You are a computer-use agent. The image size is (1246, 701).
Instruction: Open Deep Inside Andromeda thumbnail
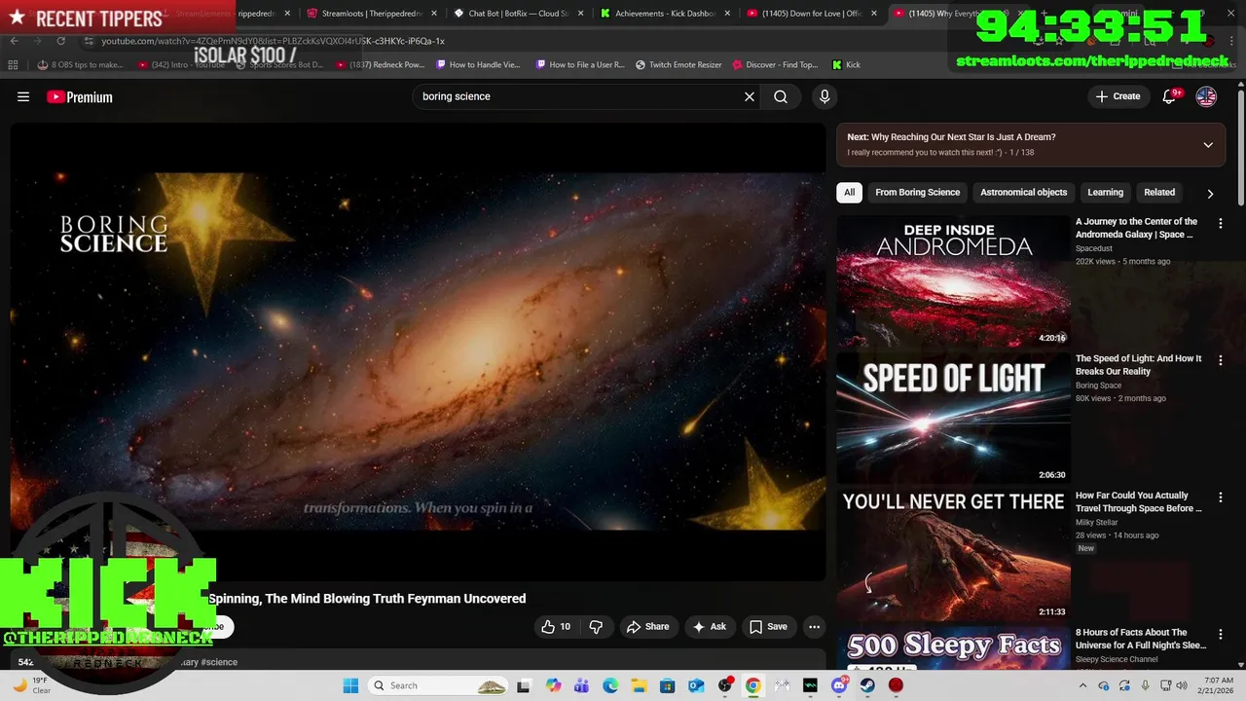coord(953,281)
